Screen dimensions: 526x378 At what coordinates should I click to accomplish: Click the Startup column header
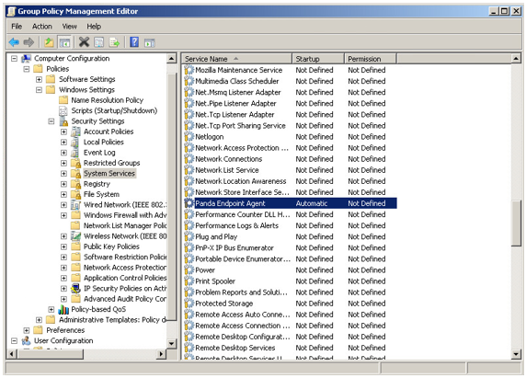318,59
